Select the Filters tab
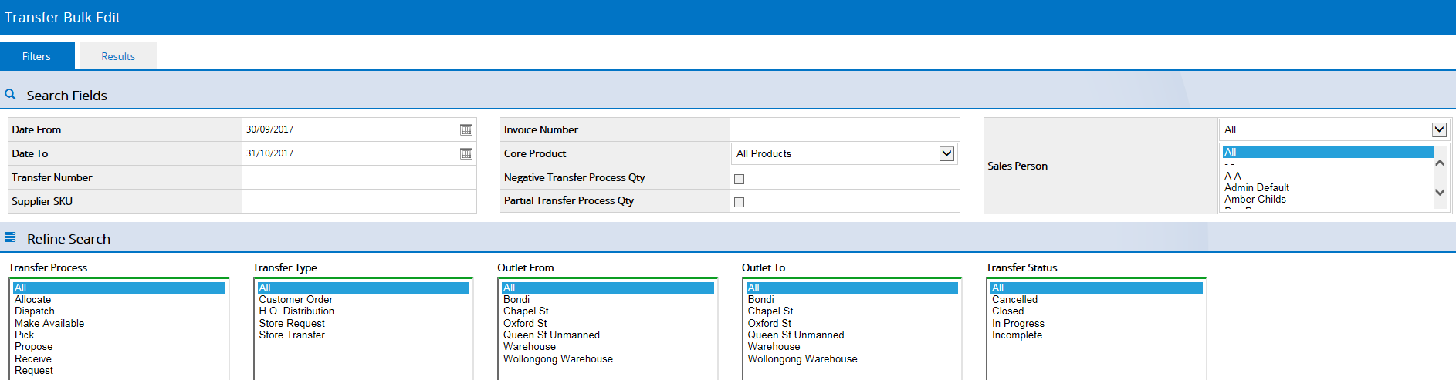 point(37,56)
